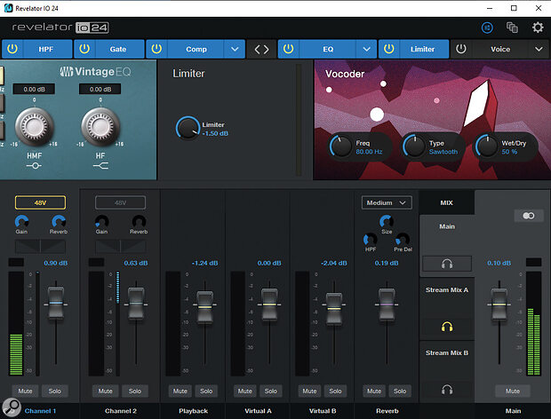Click the Channel 1 Reverb send knob
Image resolution: width=551 pixels, height=419 pixels.
[x=59, y=222]
